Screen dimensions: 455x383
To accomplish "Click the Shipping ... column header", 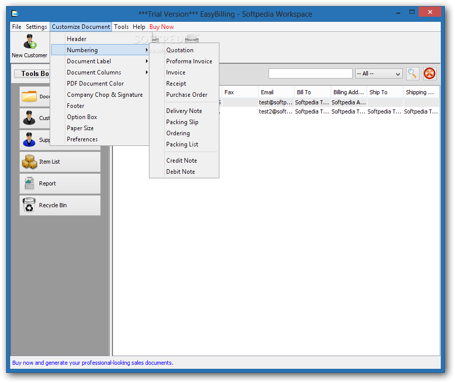I will [421, 92].
